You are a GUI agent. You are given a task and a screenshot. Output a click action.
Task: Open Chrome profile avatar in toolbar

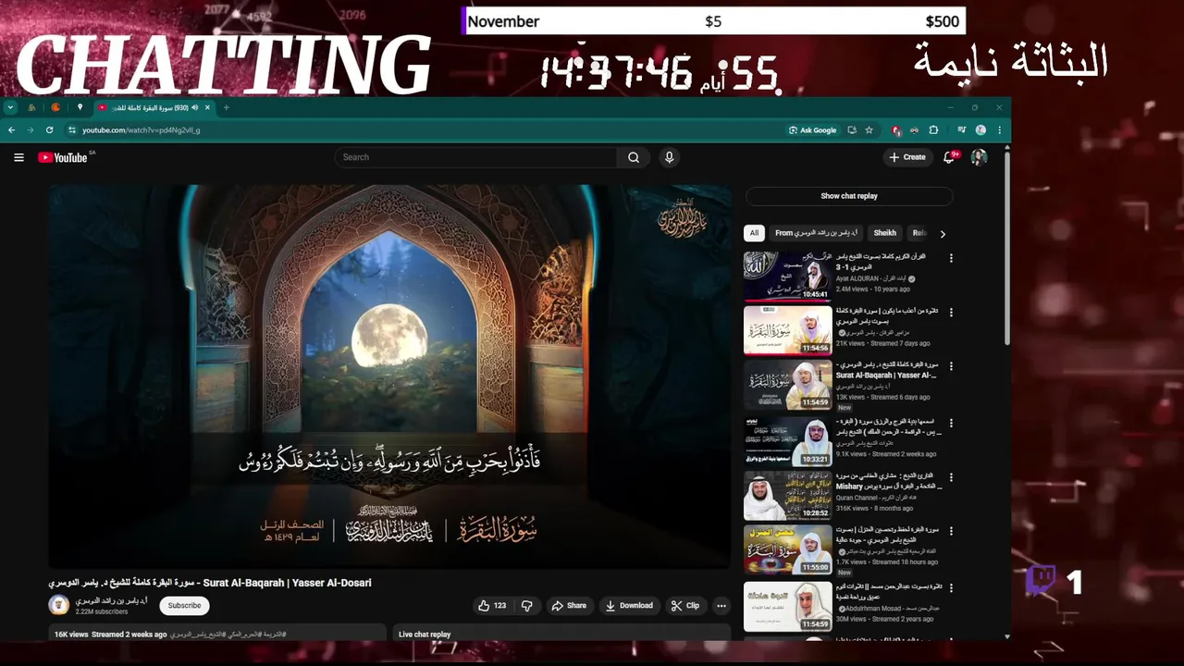point(980,130)
